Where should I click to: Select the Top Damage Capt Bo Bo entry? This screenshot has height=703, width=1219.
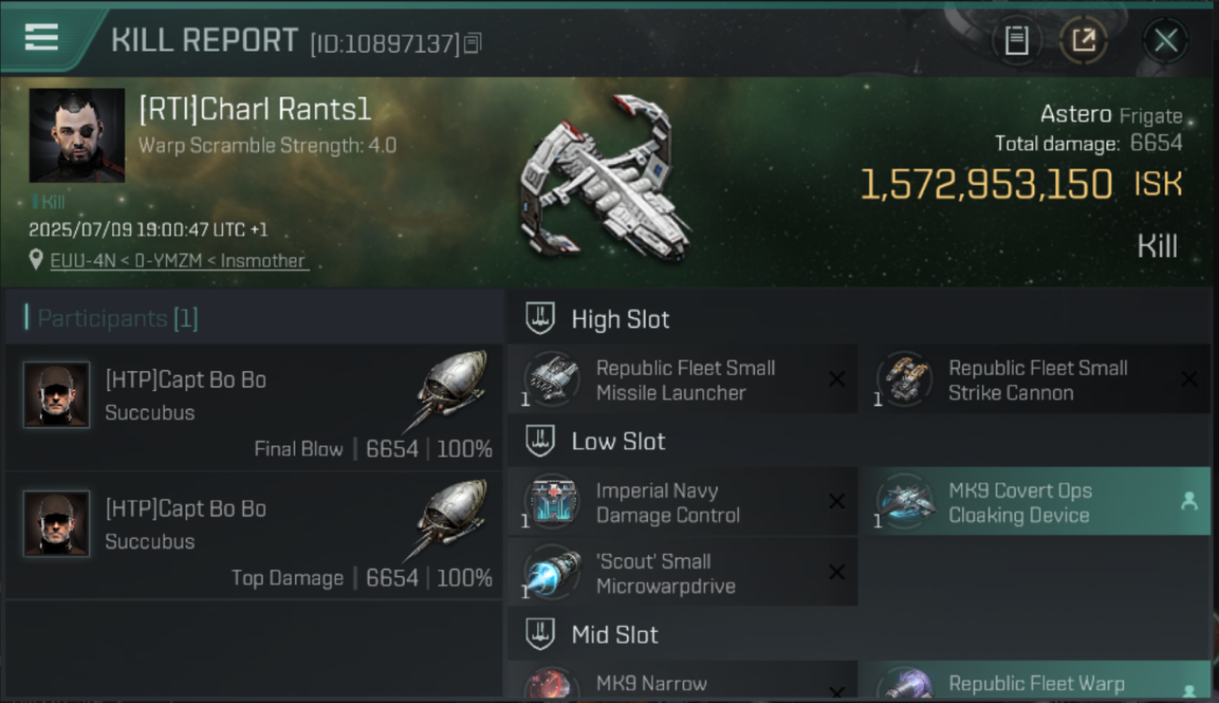254,535
